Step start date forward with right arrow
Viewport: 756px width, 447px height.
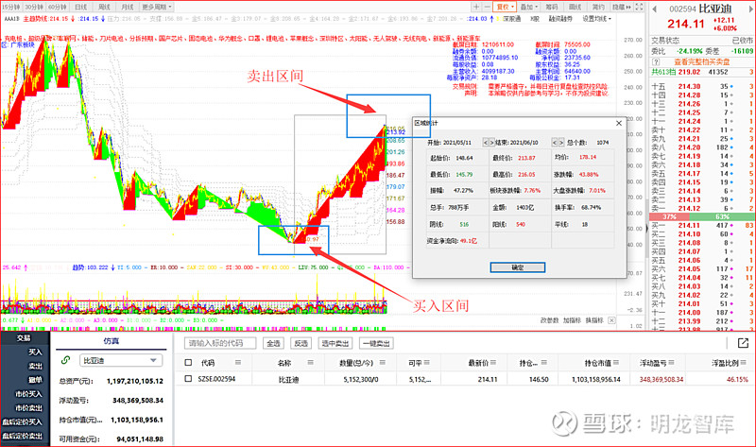[x=491, y=143]
